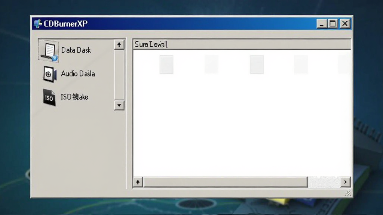Click the ISO list entry text
This screenshot has height=215, width=383.
[x=74, y=97]
